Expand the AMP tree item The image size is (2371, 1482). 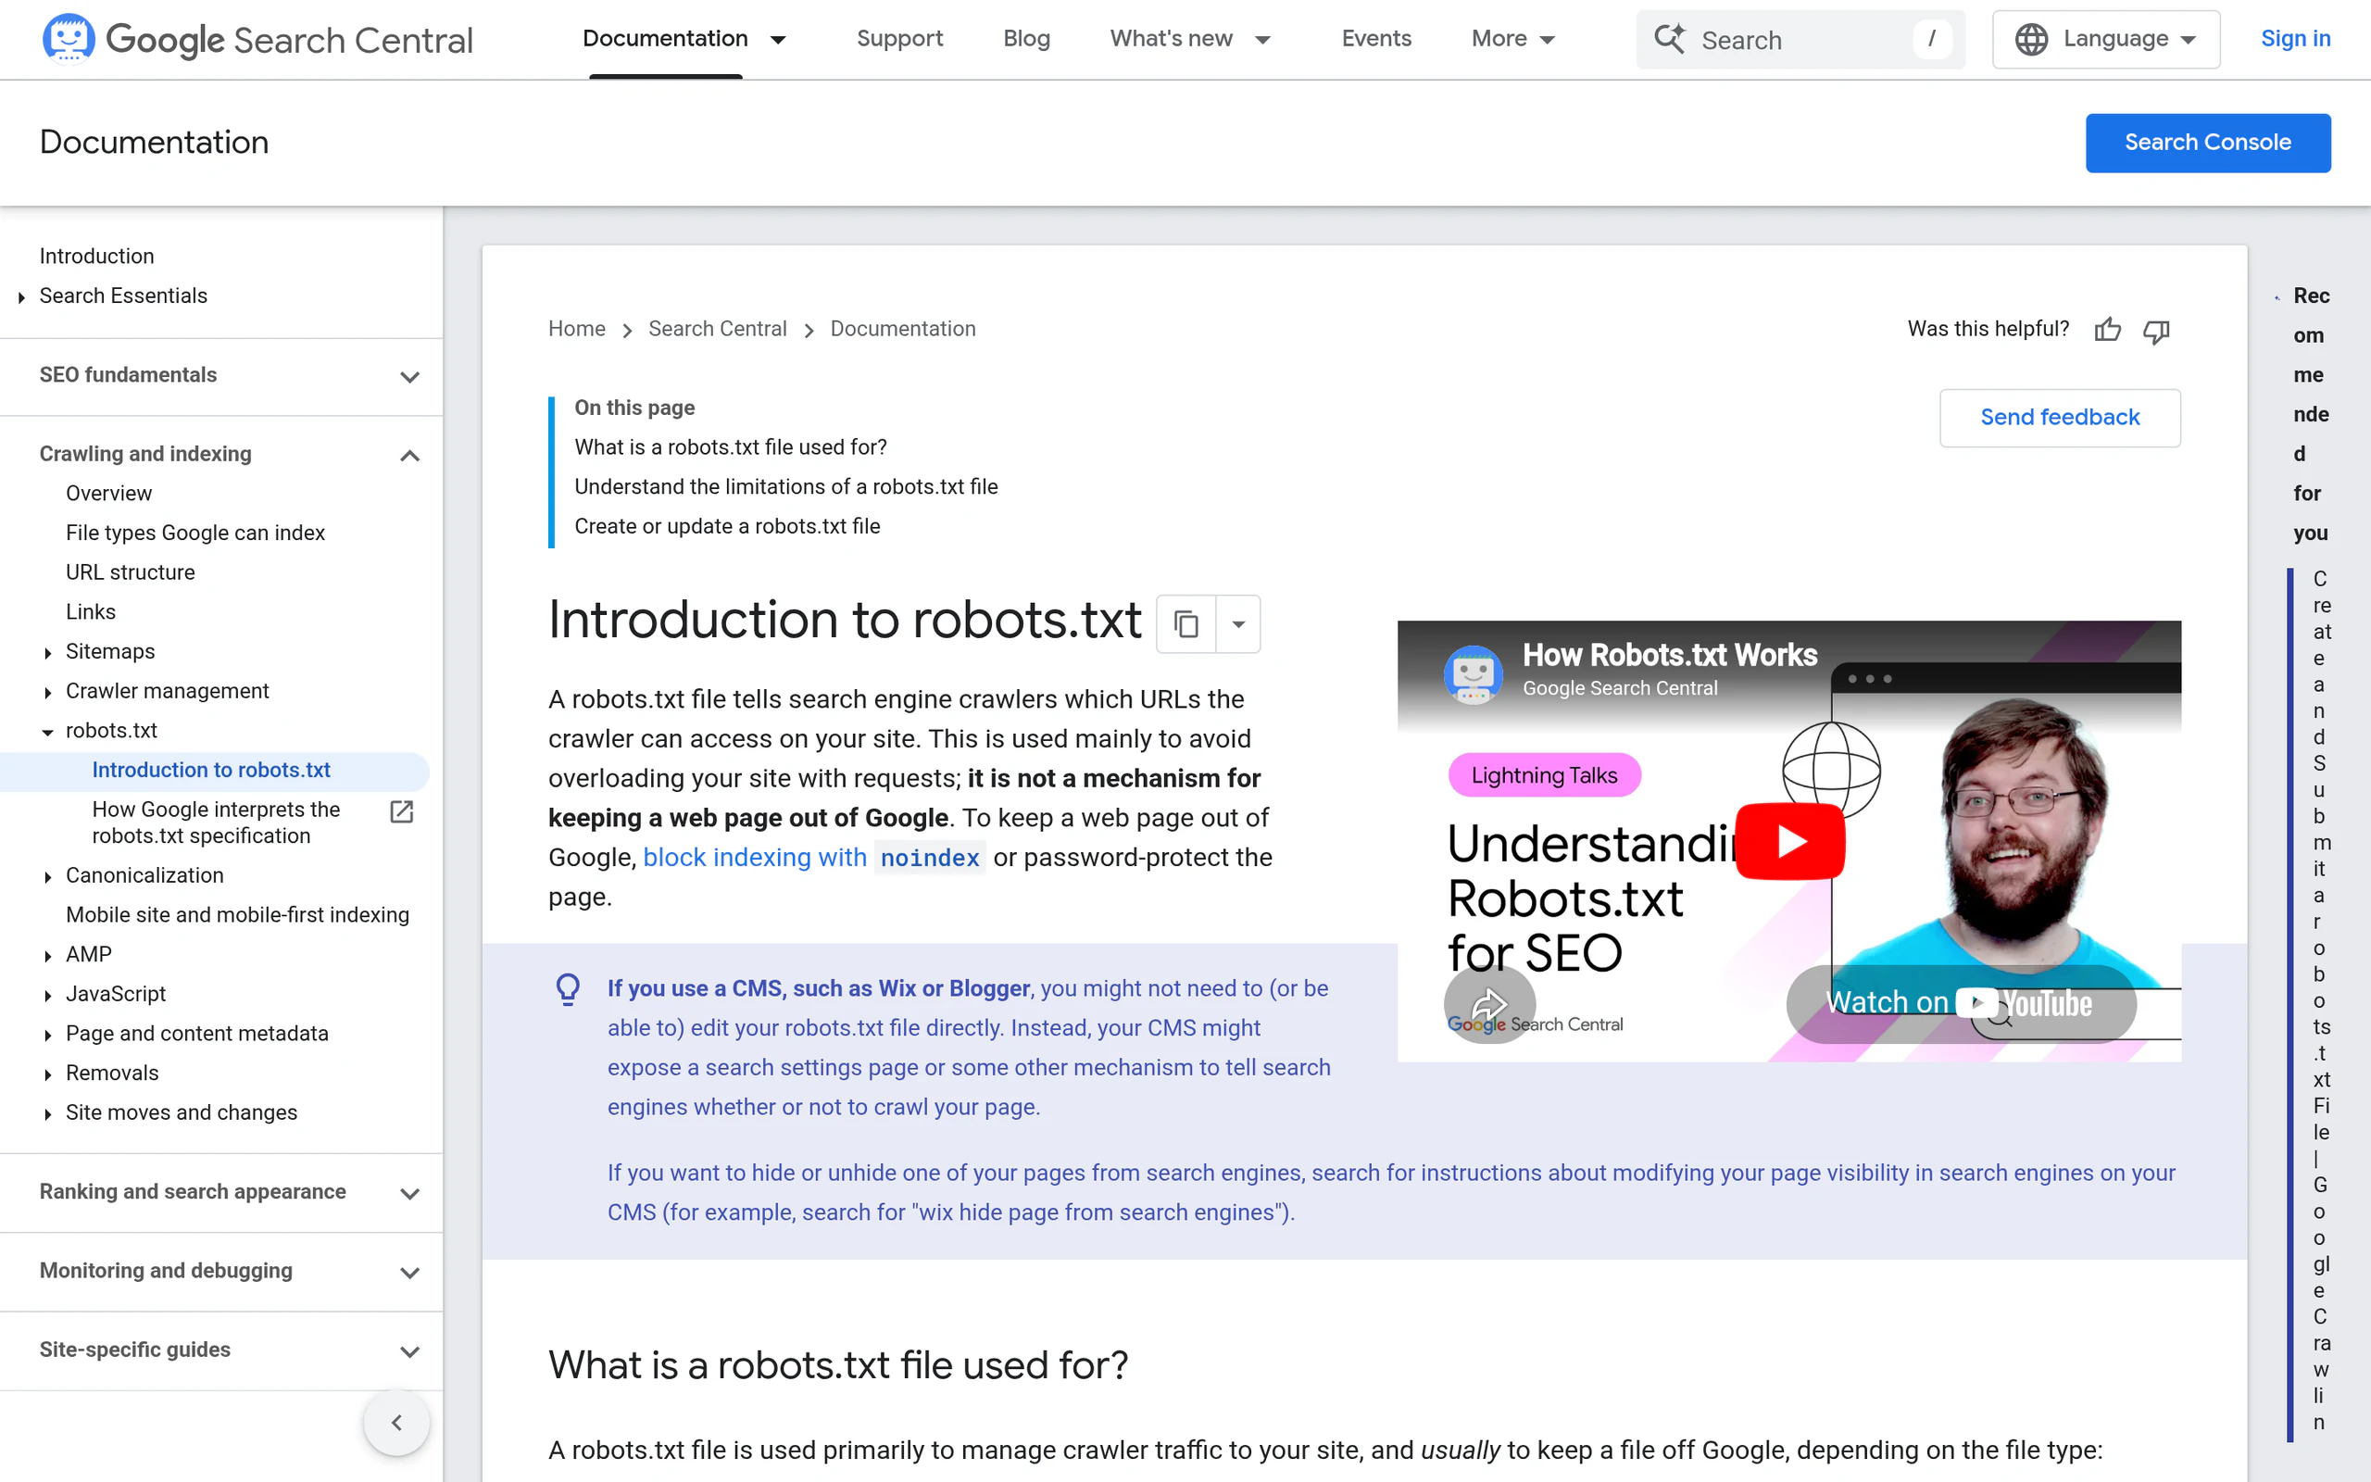click(47, 956)
